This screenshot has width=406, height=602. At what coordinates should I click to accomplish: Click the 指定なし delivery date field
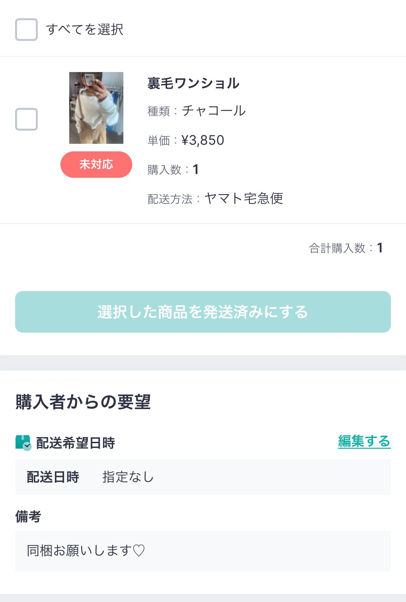(x=128, y=477)
